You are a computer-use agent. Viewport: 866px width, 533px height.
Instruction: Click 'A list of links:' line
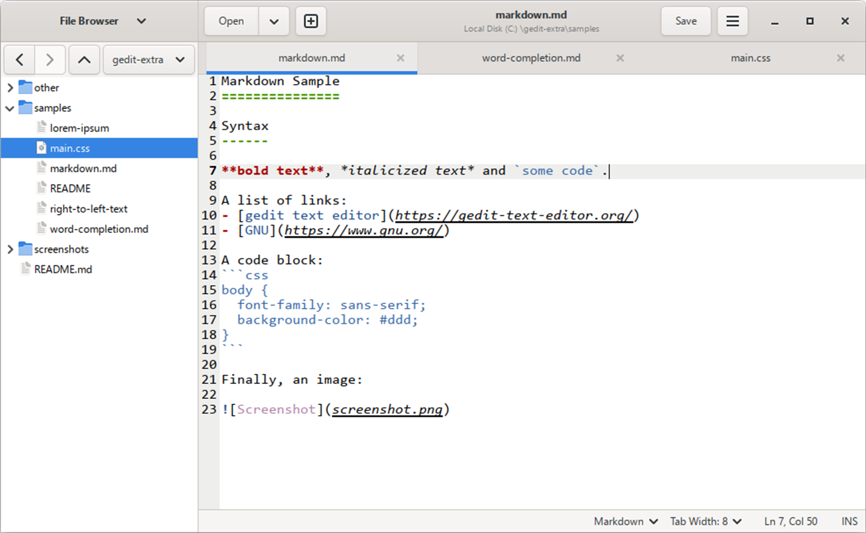click(x=285, y=200)
